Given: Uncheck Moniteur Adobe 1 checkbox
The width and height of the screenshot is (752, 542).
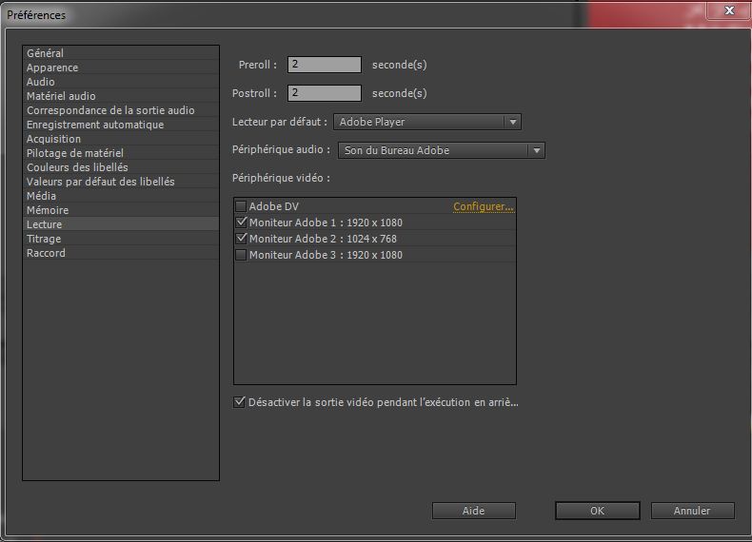Looking at the screenshot, I should (x=241, y=223).
